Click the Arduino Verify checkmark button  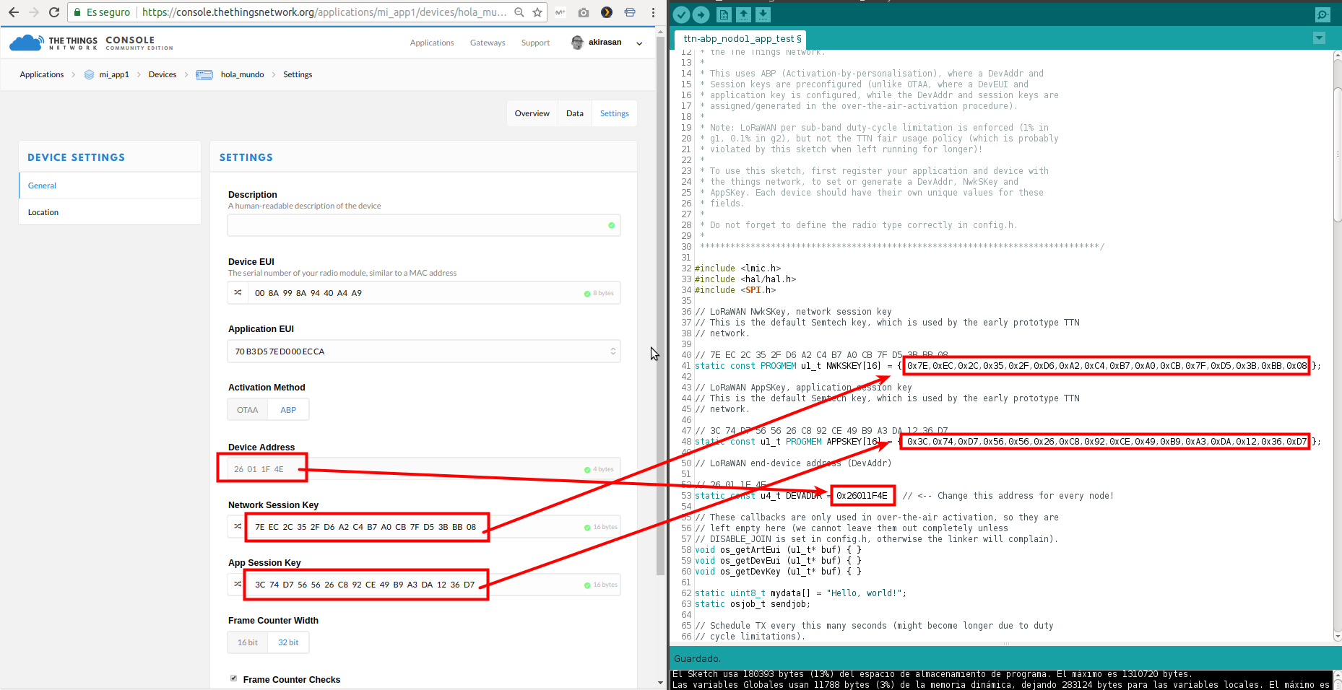pos(681,14)
